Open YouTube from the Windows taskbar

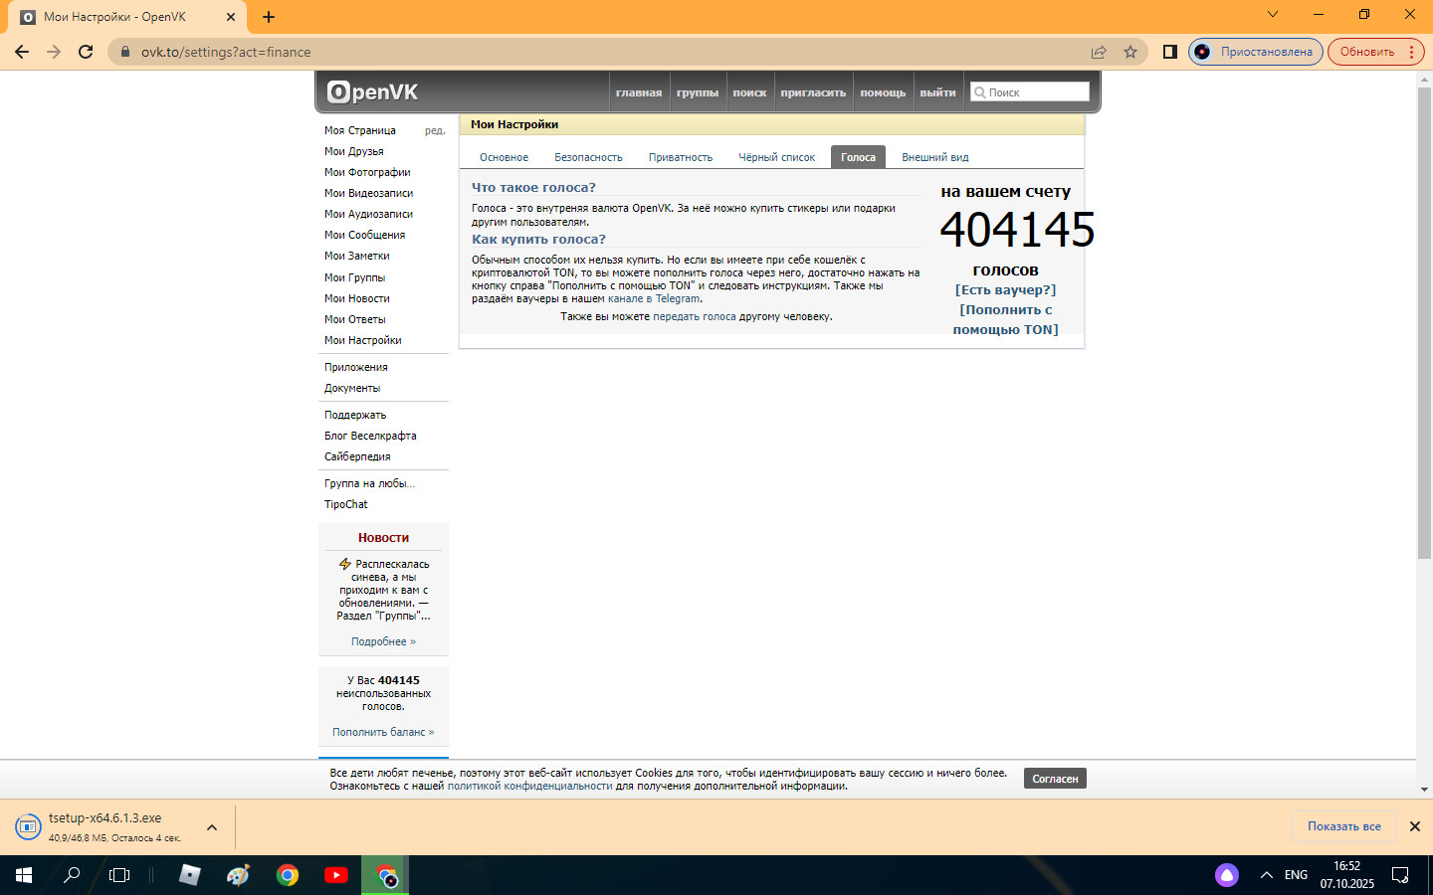coord(336,875)
